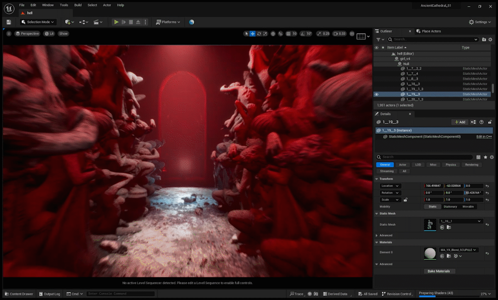The width and height of the screenshot is (498, 300).
Task: Open the Cinematics clapperboard menu
Action: pos(98,22)
